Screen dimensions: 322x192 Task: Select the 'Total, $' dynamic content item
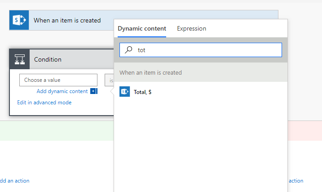tap(143, 92)
